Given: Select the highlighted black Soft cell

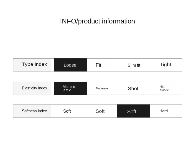Looking at the screenshot, I should pyautogui.click(x=134, y=111).
